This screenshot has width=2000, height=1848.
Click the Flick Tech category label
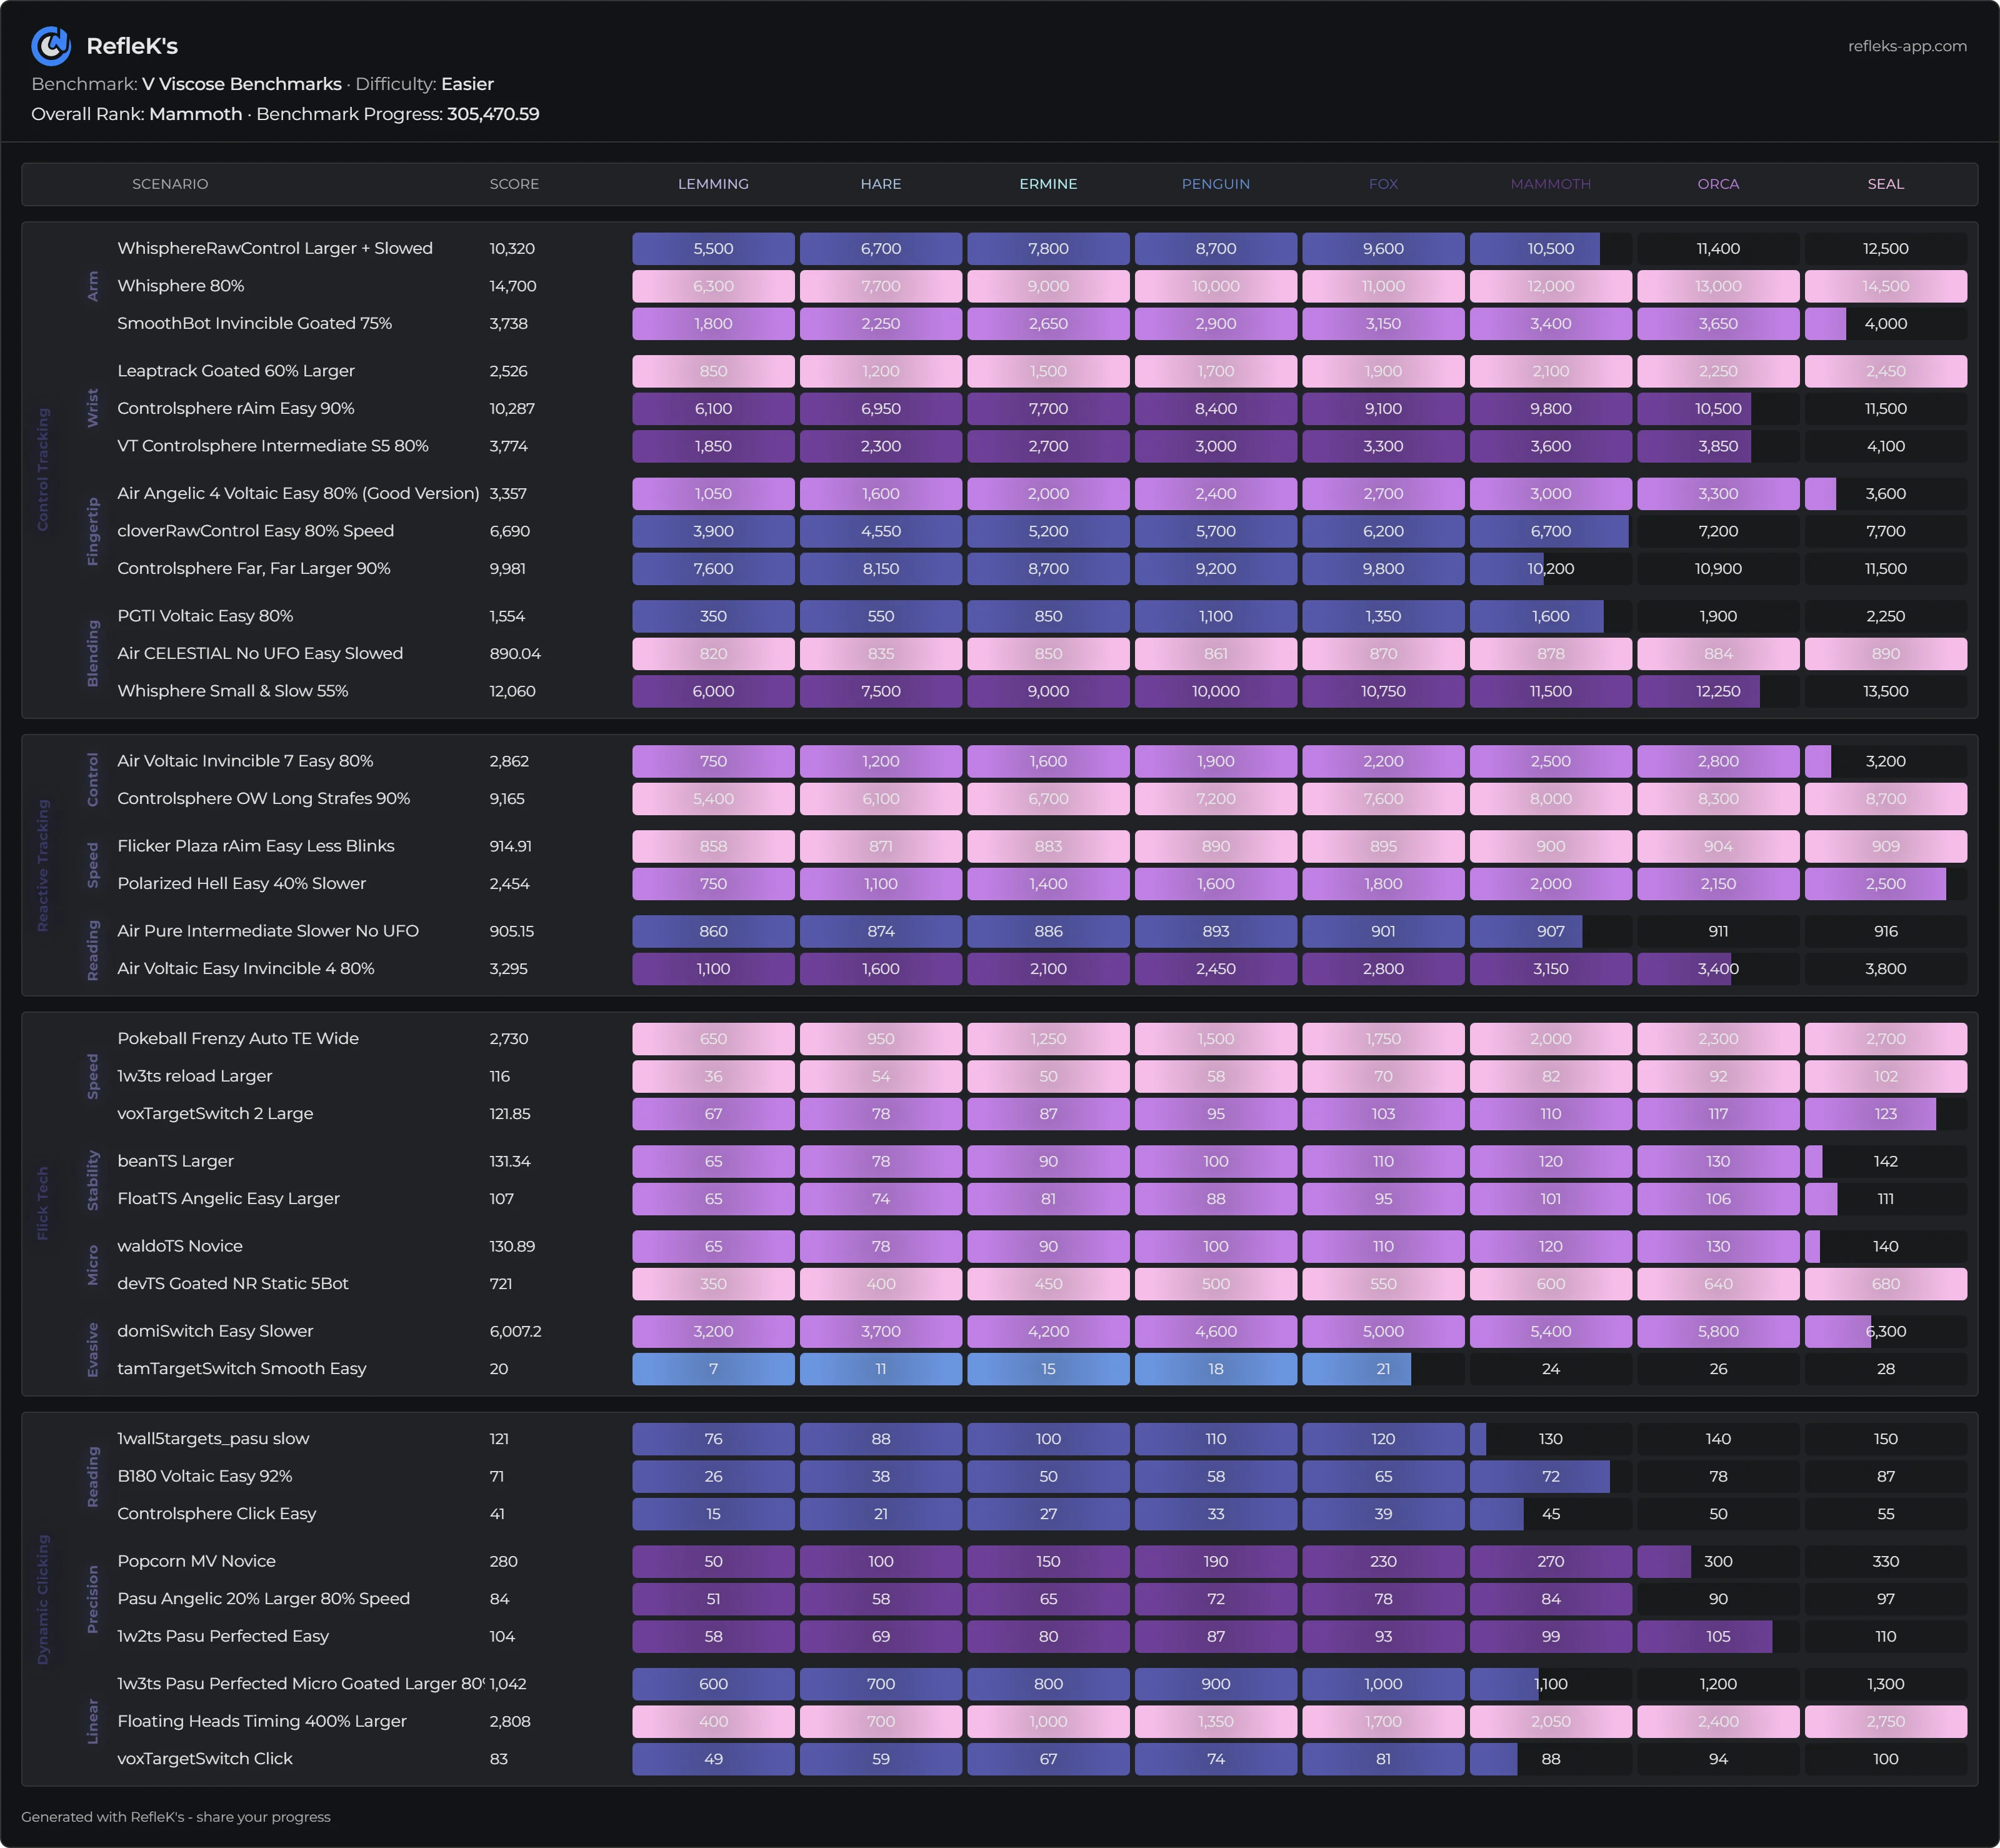click(x=43, y=1203)
